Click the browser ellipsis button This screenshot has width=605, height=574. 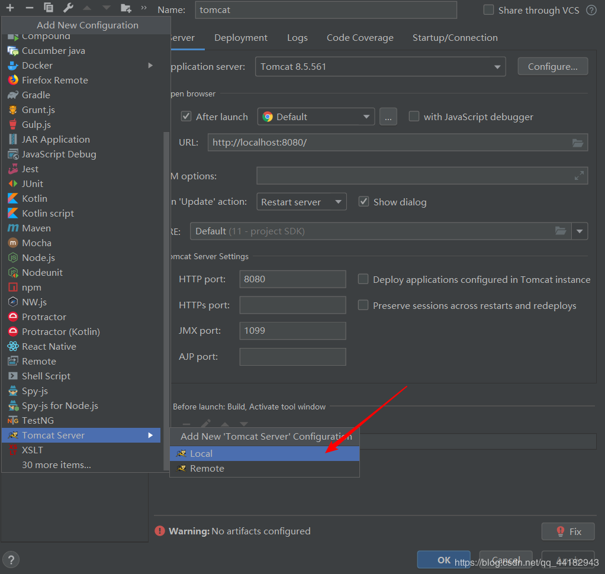388,117
